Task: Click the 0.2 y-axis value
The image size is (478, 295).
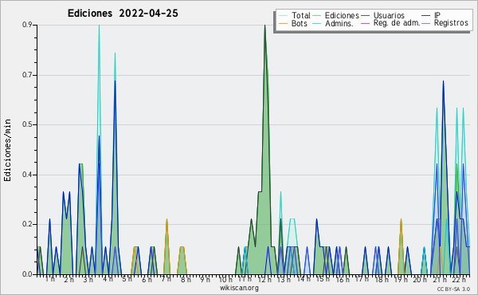Action: click(27, 224)
